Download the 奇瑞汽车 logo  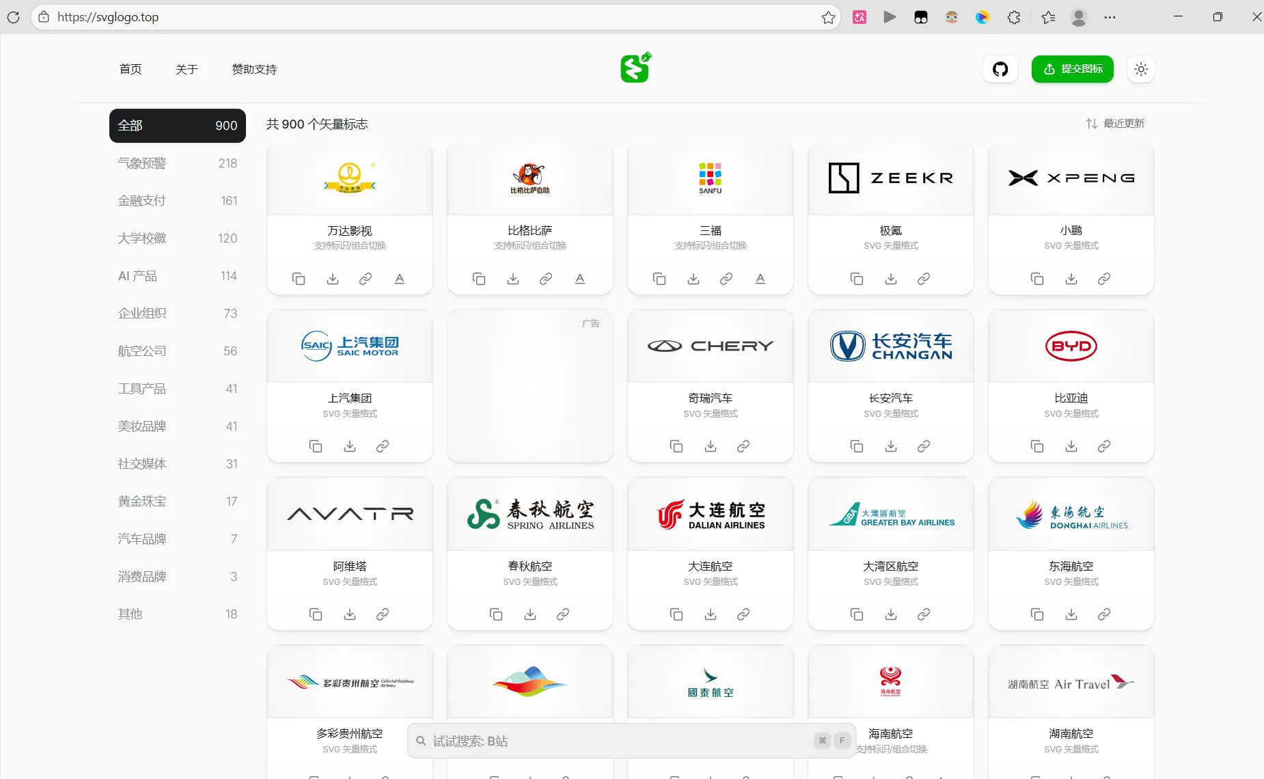tap(711, 446)
